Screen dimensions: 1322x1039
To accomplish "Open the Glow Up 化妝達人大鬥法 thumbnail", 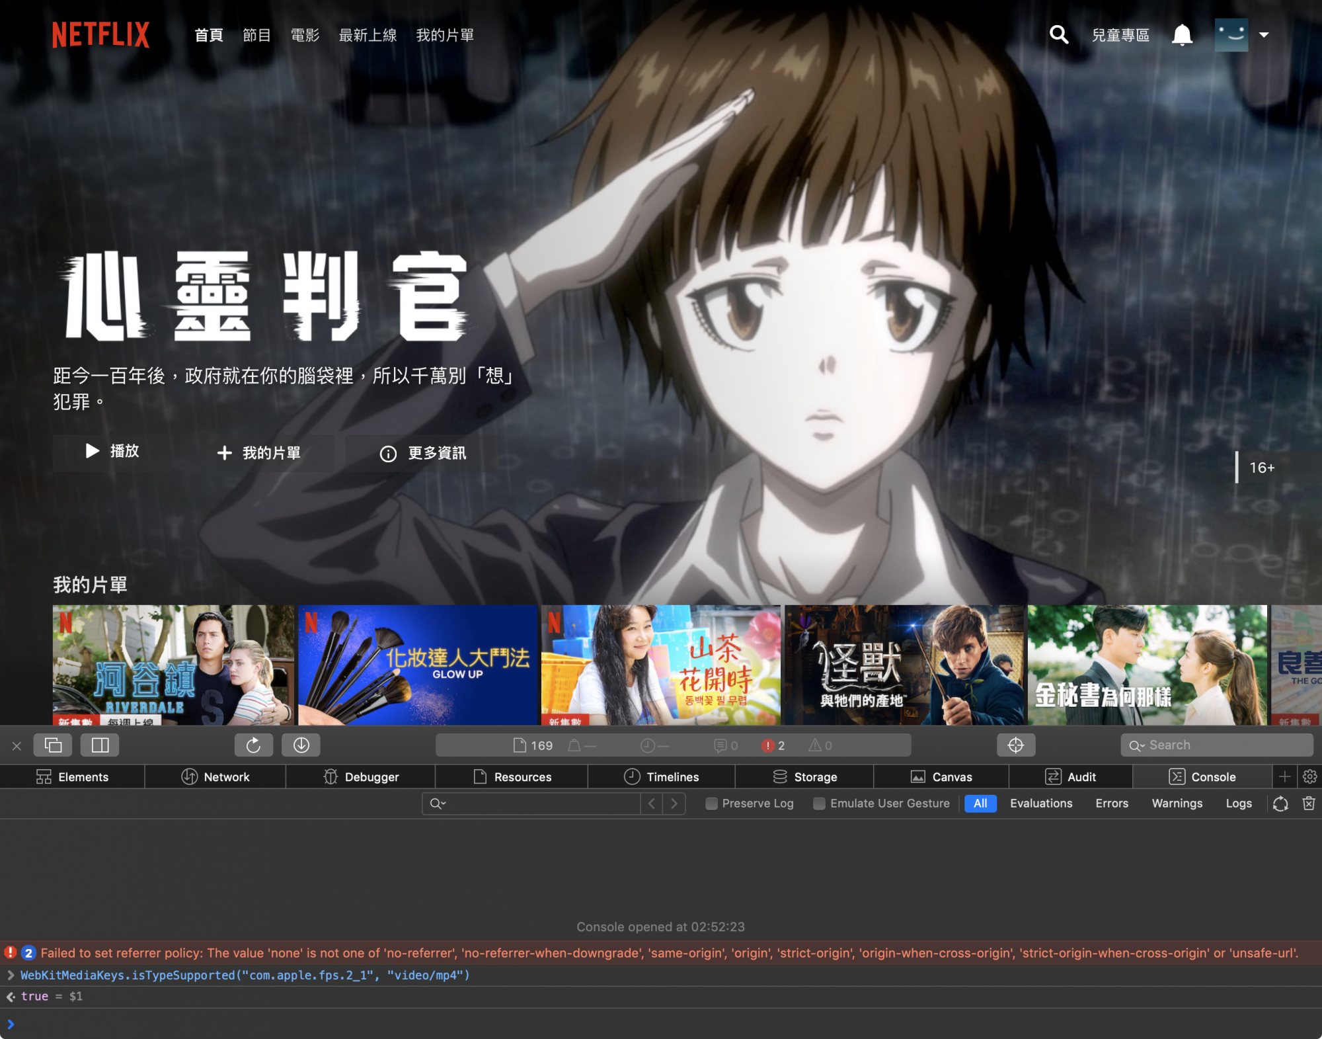I will 418,665.
